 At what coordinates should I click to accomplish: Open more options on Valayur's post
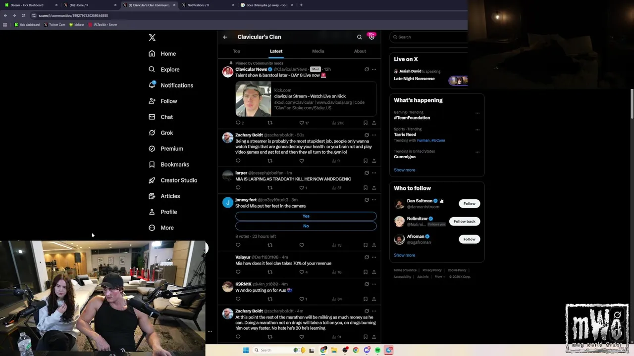pos(374,257)
